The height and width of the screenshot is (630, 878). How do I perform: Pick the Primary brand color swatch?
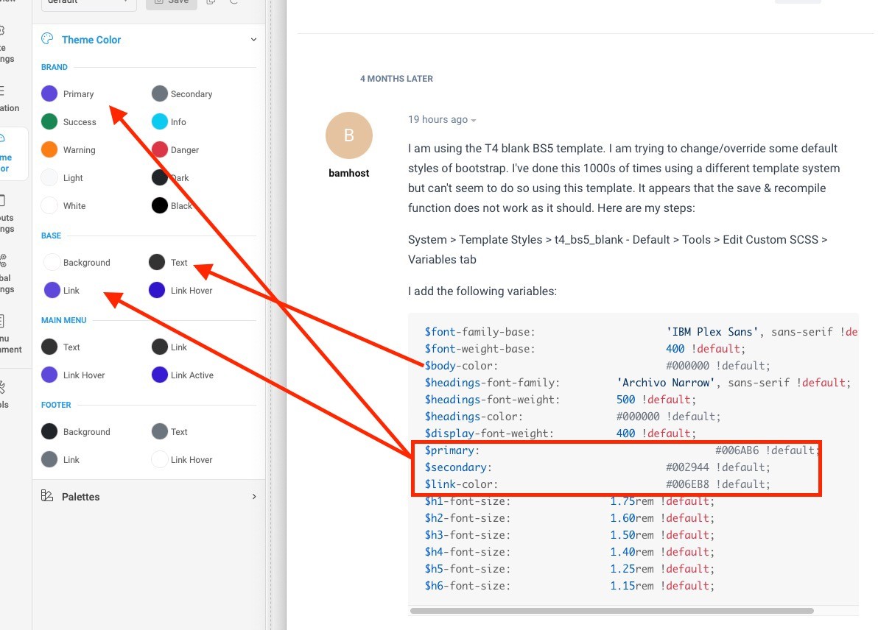pyautogui.click(x=49, y=93)
